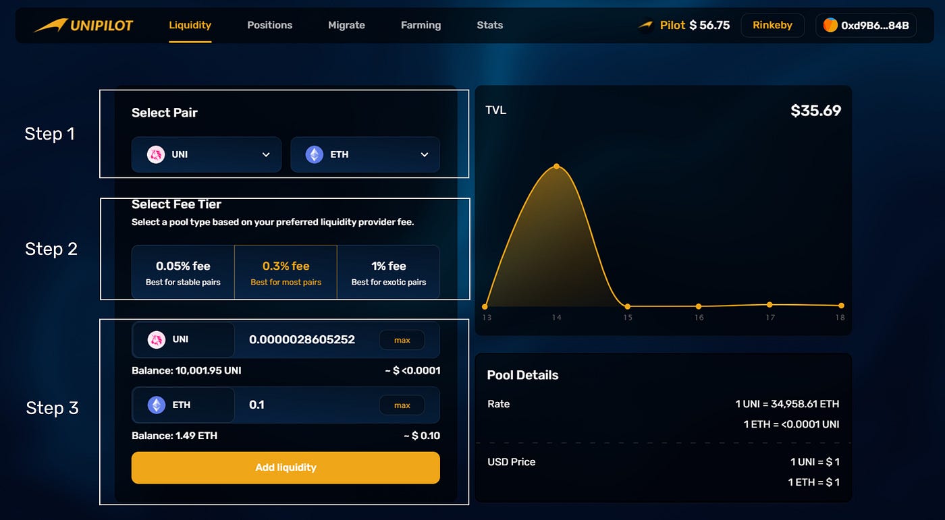Viewport: 945px width, 520px height.
Task: Click the TVL chart data point at 17
Action: point(769,305)
